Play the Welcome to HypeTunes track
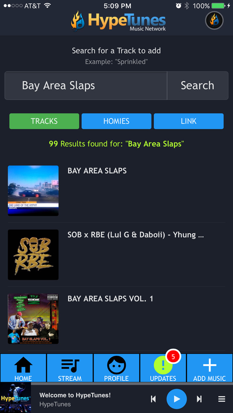Viewport: 233px width, 413px height. [x=177, y=399]
